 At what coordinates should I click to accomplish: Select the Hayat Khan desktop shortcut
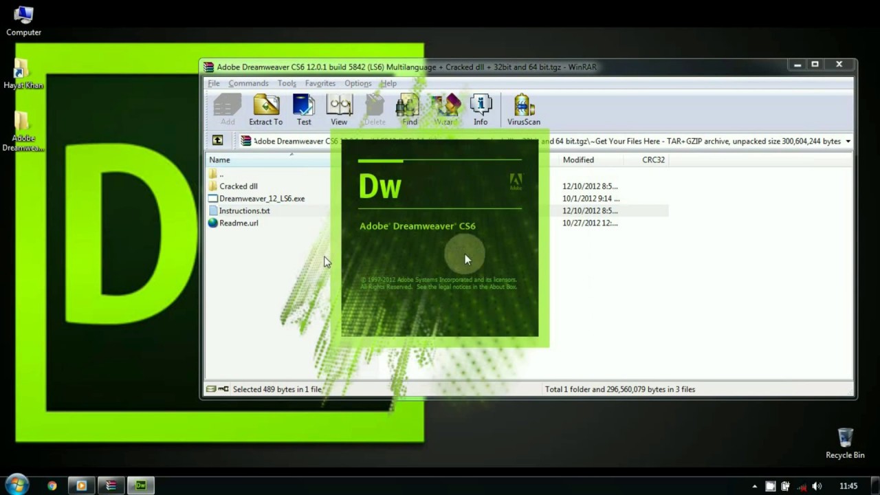(x=23, y=74)
